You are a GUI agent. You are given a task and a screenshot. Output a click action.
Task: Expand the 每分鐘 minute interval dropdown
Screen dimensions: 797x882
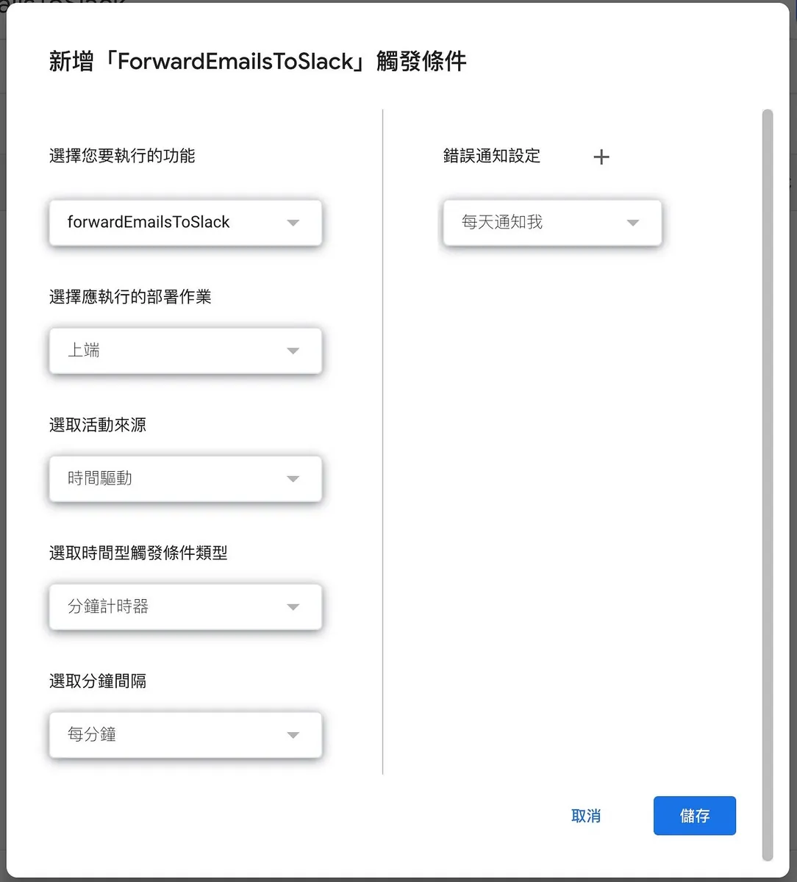pos(185,735)
